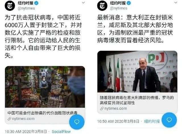Open article titled 中国可能会付出惨痛的代价战胜冠状病毒
Image resolution: width=182 pixels, height=134 pixels.
pyautogui.click(x=42, y=113)
